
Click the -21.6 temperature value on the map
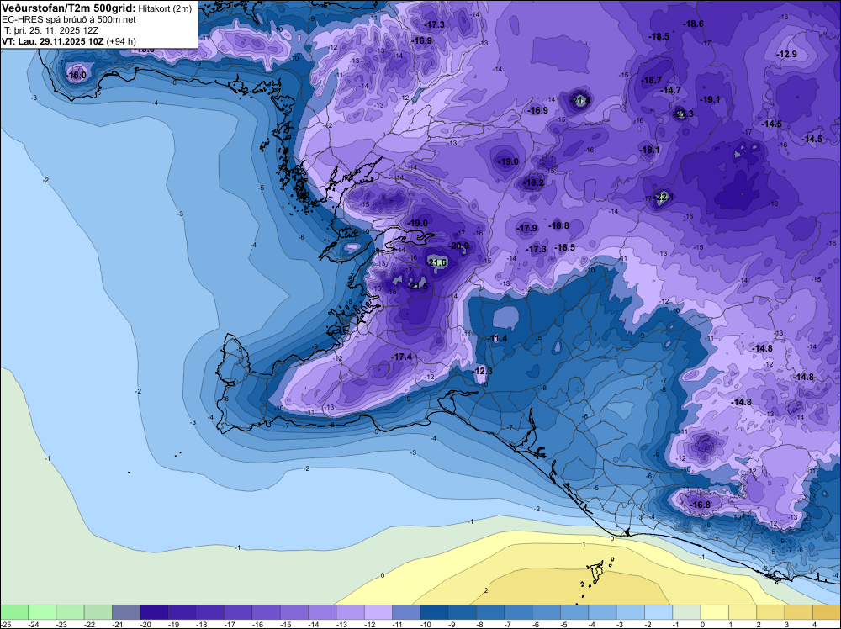click(x=437, y=262)
